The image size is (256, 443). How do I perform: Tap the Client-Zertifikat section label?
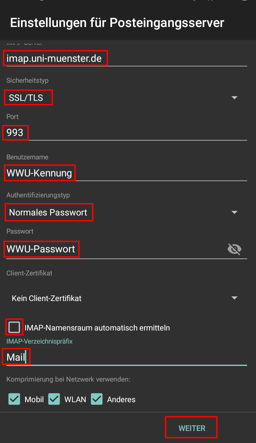pyautogui.click(x=29, y=273)
